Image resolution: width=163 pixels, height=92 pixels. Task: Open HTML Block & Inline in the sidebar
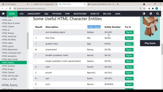[11, 23]
